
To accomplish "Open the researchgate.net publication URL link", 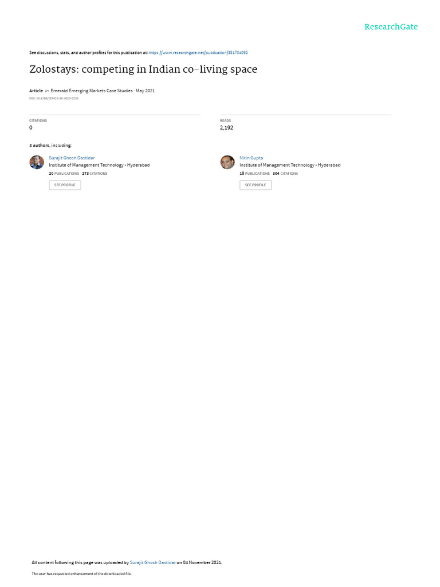I will click(x=198, y=53).
